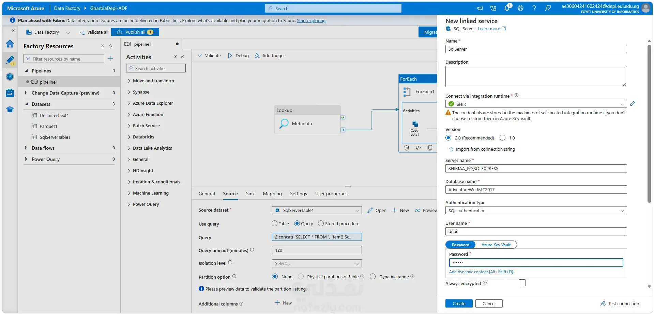This screenshot has width=654, height=314.
Task: Tick the Always encrypted checkbox
Action: coord(522,283)
